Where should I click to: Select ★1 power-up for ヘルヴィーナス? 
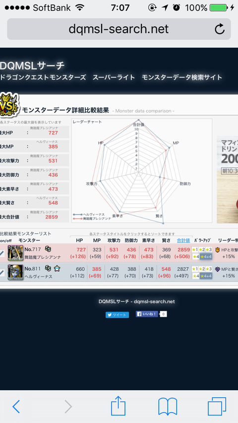tap(195, 269)
